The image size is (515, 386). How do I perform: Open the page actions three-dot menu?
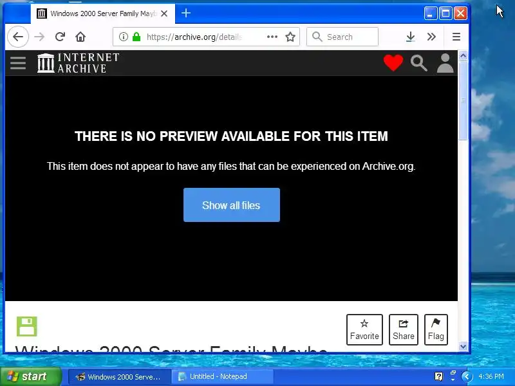click(272, 37)
